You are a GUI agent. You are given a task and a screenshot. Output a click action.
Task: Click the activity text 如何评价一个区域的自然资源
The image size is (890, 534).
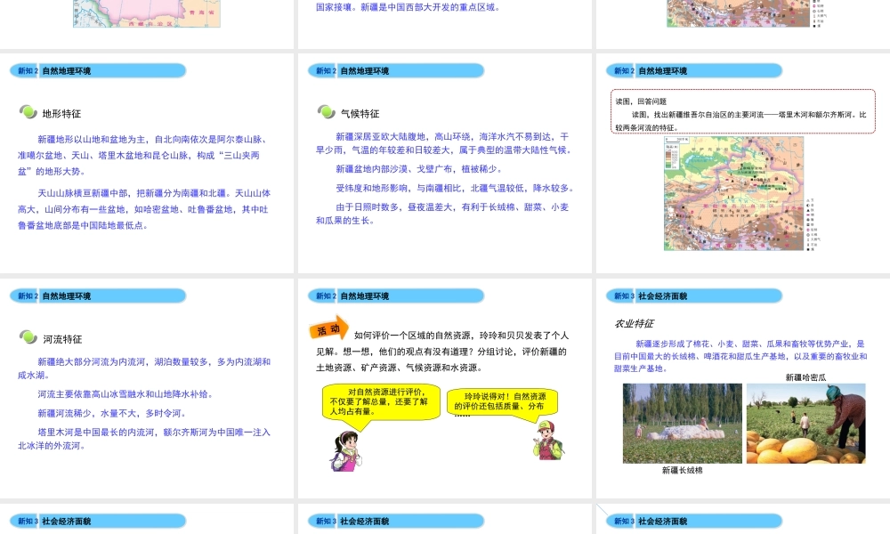pyautogui.click(x=442, y=352)
